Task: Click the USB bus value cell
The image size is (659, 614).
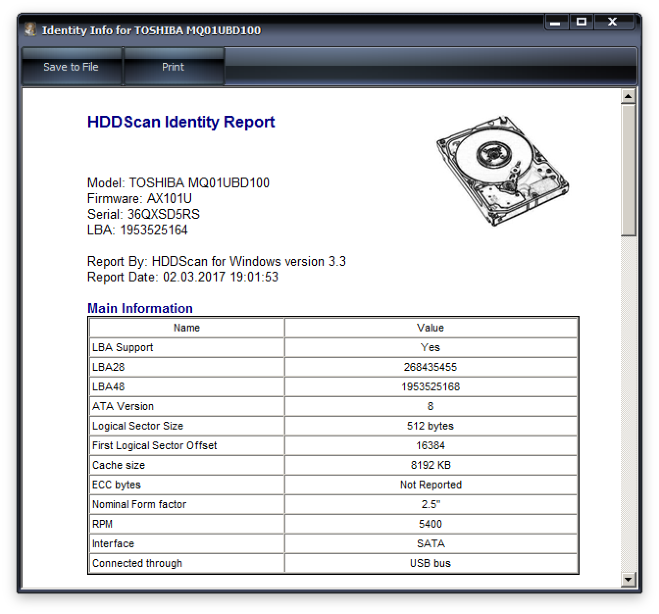Action: click(431, 563)
